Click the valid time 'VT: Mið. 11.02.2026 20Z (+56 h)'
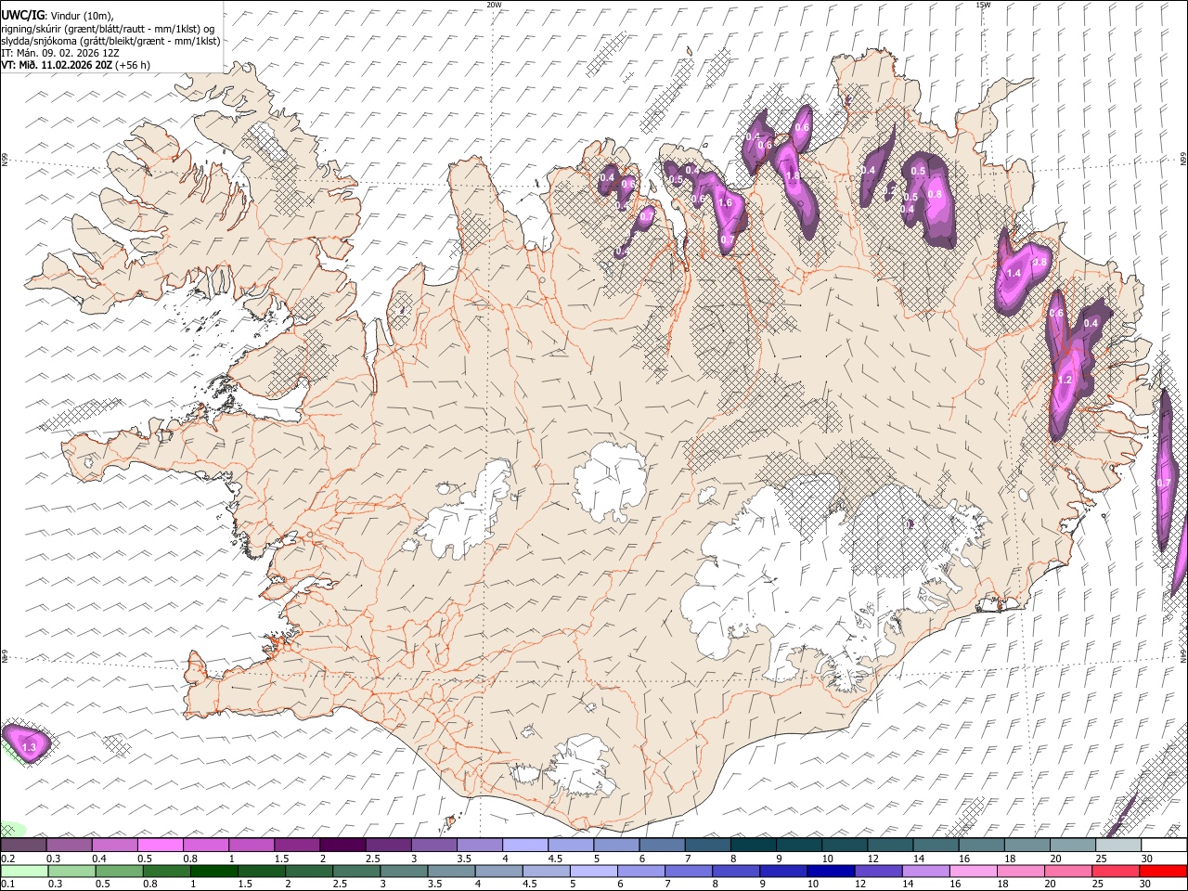The image size is (1188, 891). 75,65
